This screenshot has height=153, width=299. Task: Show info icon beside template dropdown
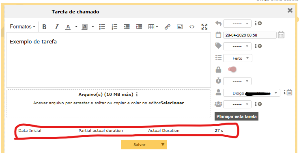[256, 24]
